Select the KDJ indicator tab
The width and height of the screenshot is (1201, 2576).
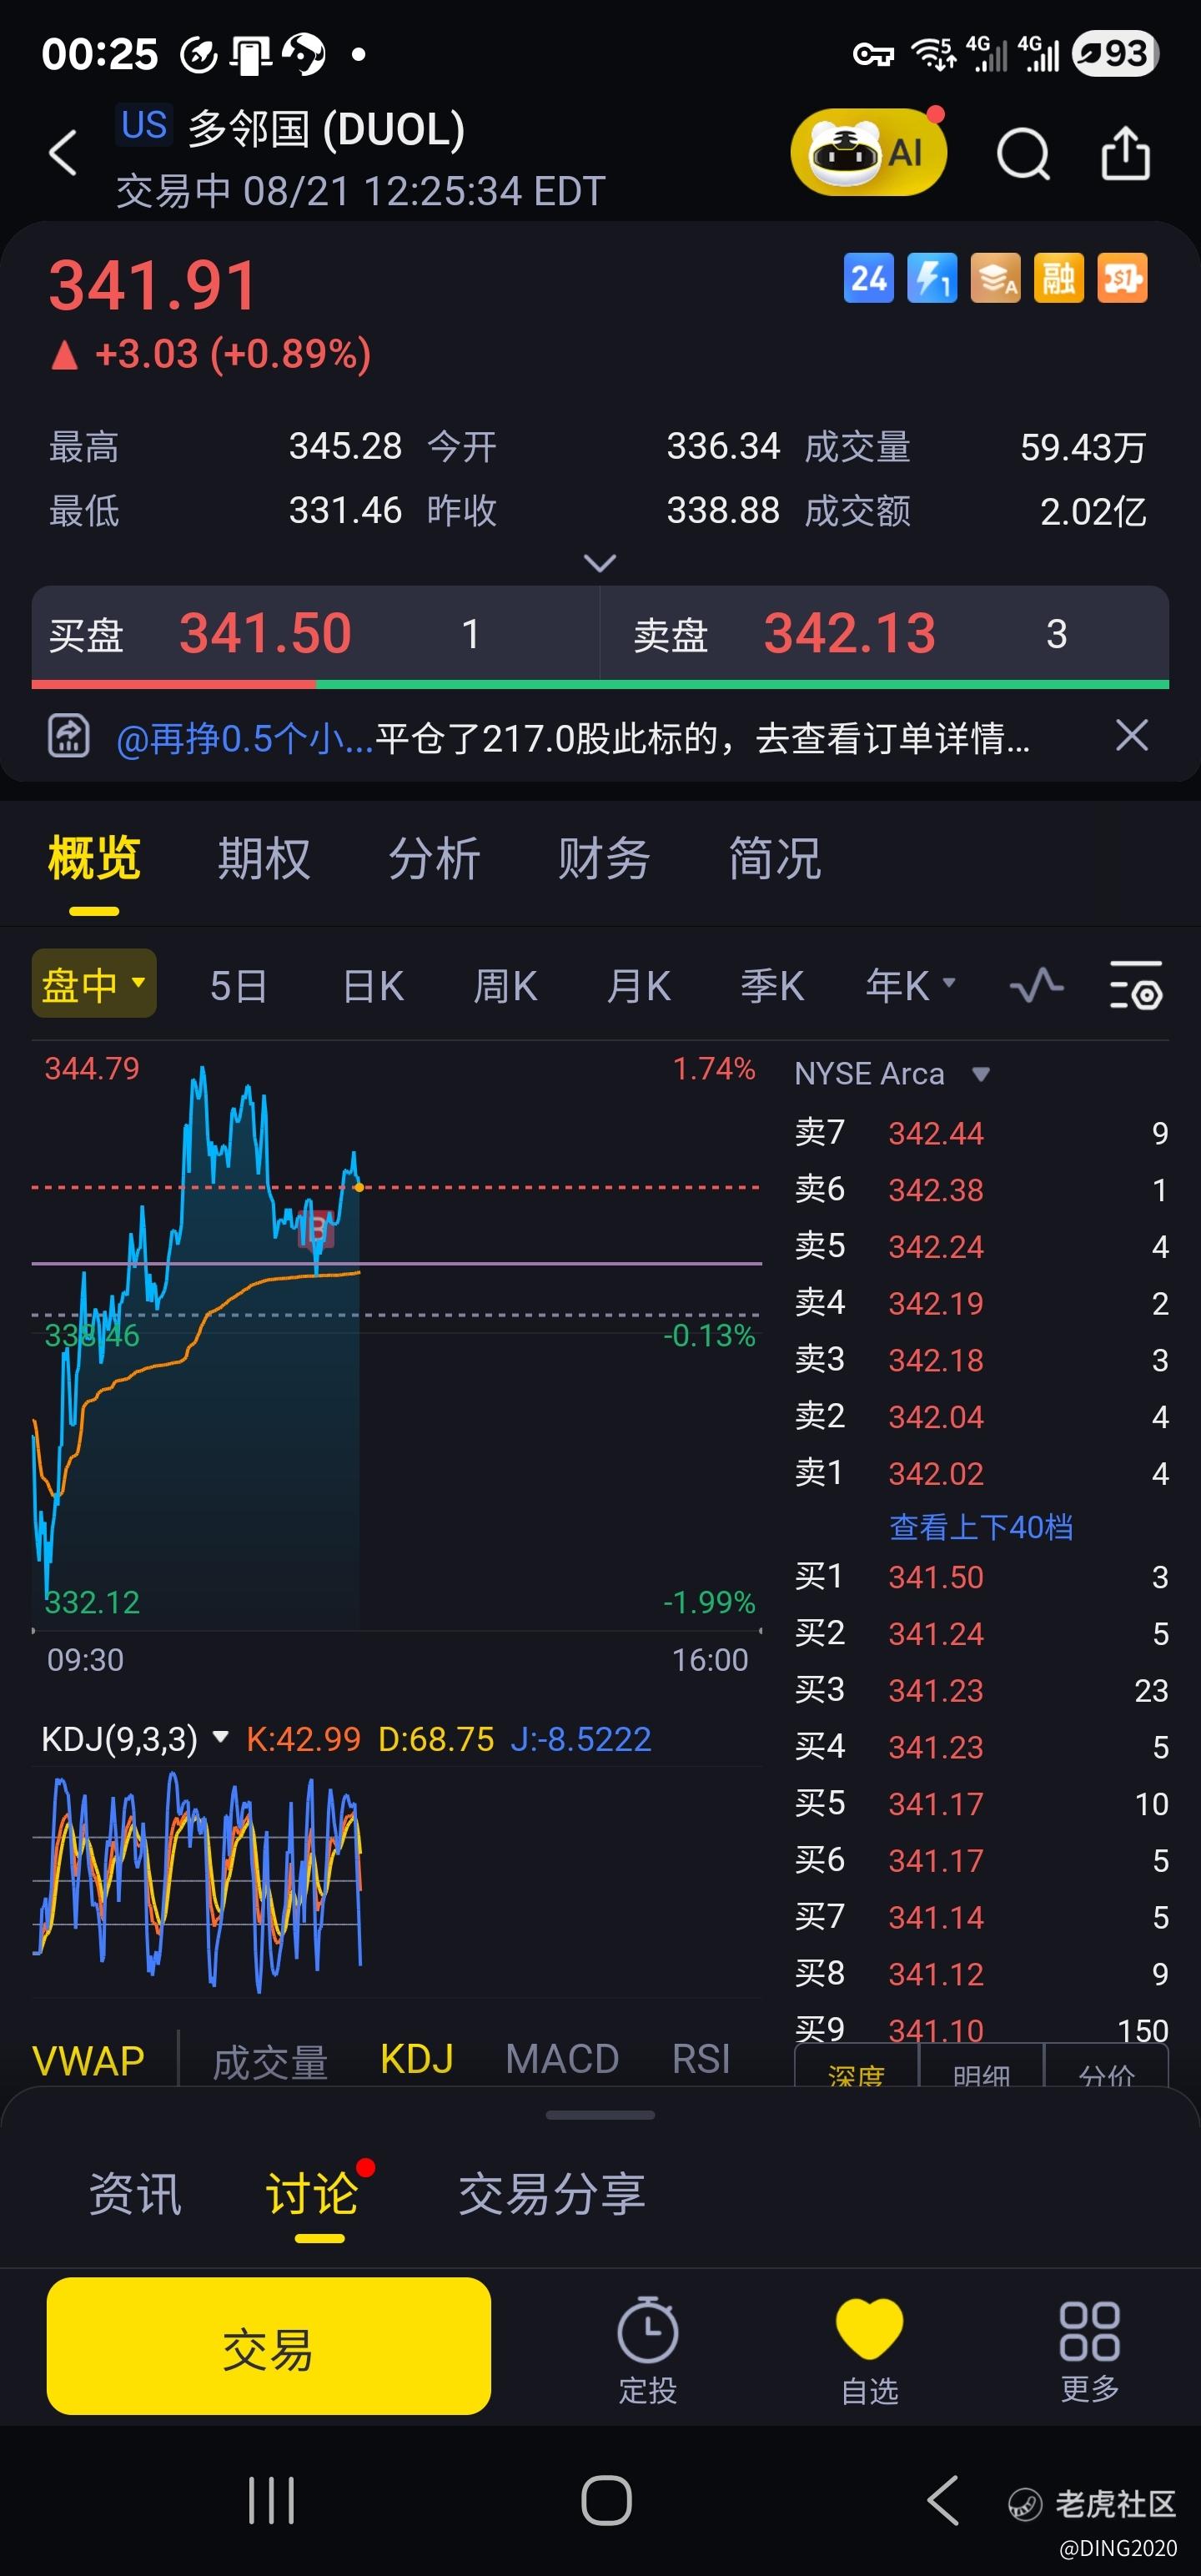coord(417,2059)
